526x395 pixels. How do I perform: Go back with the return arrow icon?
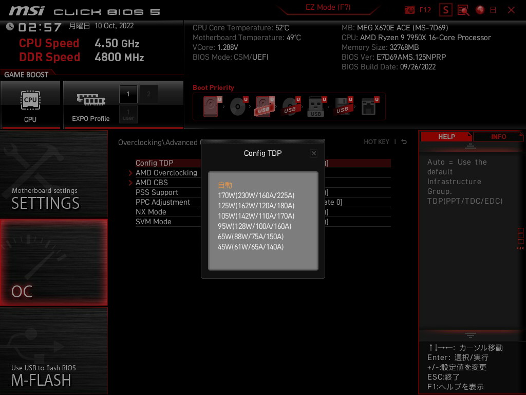(404, 142)
